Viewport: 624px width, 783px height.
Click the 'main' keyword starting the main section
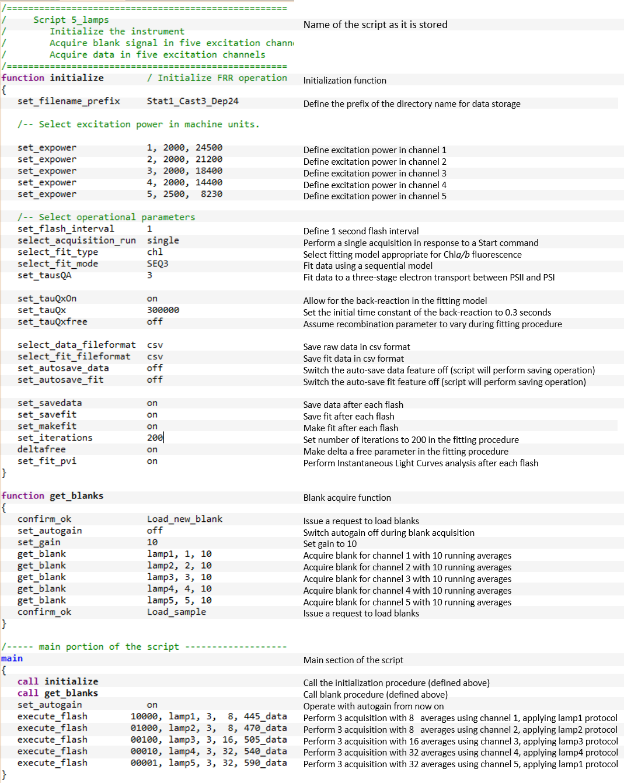point(12,658)
